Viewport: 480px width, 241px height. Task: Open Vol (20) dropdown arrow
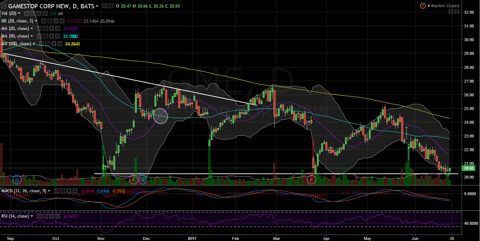pos(19,13)
